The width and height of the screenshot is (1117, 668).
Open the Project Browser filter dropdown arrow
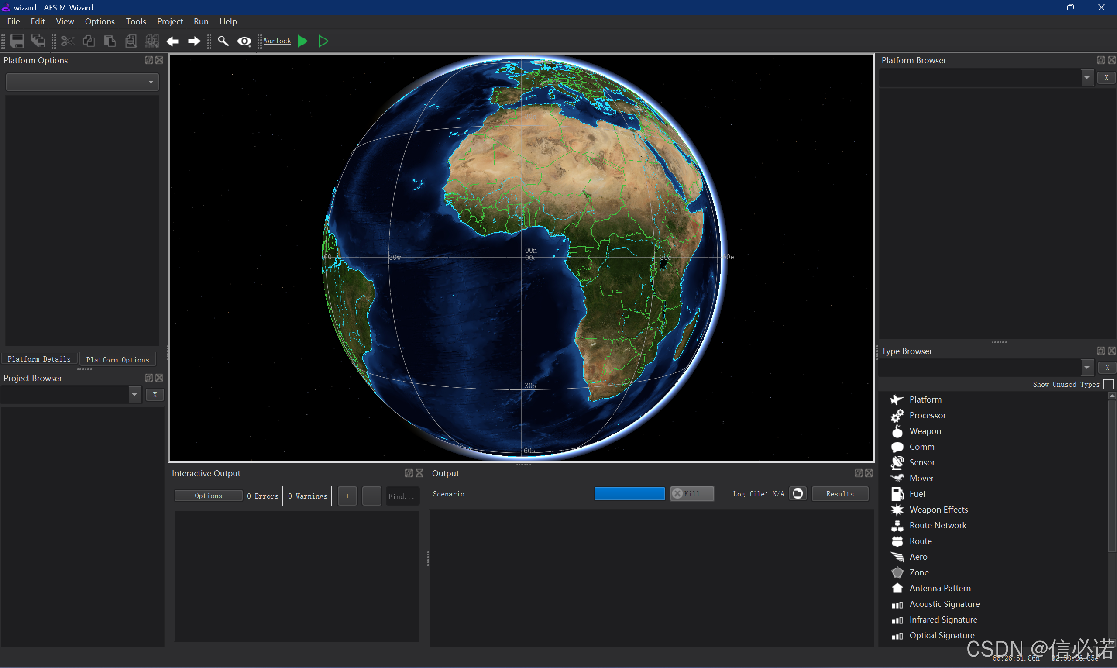pos(134,395)
